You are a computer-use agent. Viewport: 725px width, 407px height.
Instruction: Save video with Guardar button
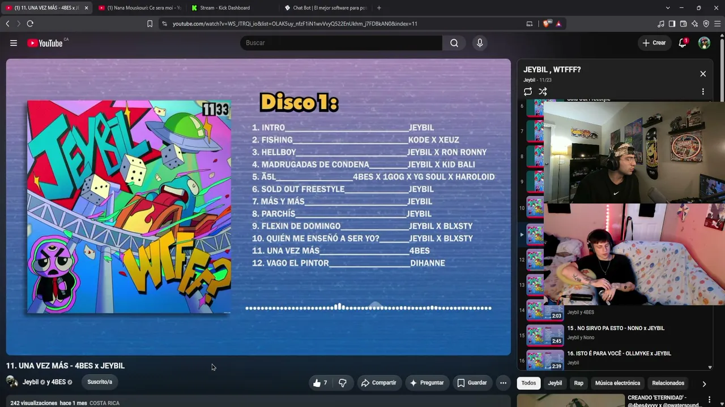pyautogui.click(x=472, y=383)
